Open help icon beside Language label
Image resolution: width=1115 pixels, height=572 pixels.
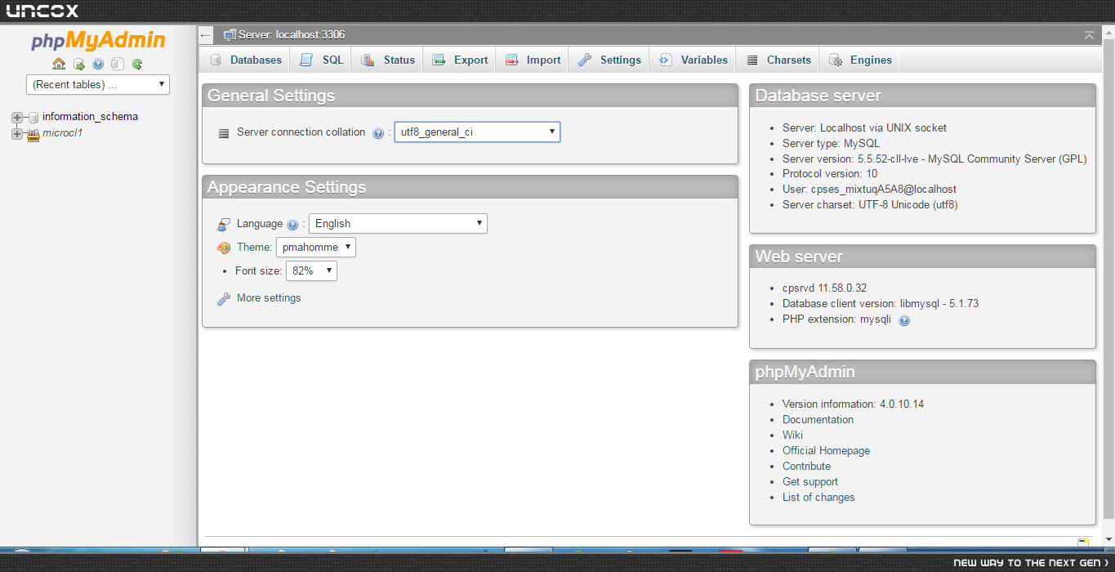292,225
